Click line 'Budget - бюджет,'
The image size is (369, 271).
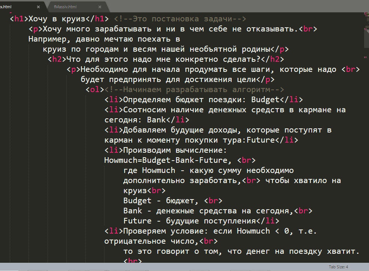click(173, 201)
